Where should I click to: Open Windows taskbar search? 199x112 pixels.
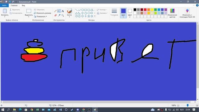pyautogui.click(x=8, y=110)
